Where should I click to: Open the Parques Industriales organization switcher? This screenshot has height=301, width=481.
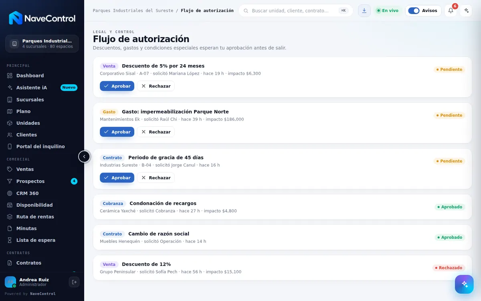point(42,44)
